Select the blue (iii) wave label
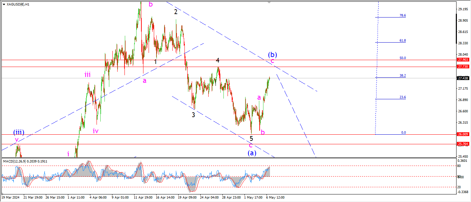Image resolution: width=471 pixels, height=202 pixels. pos(19,132)
